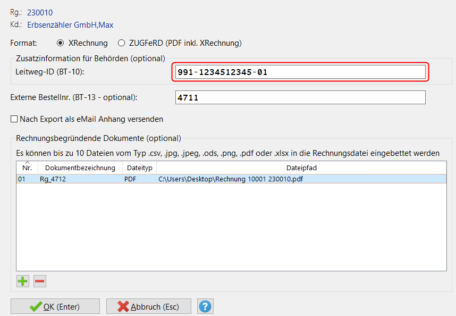Click the Dateityp column header
Viewport: 456px width, 316px height.
tap(139, 168)
